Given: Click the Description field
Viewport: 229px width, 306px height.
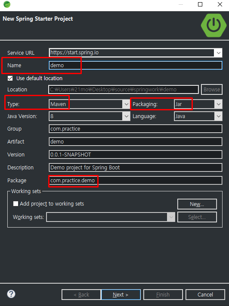Looking at the screenshot, I should pos(136,168).
